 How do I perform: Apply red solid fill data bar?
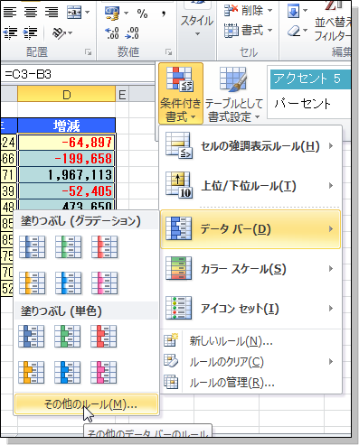tap(104, 337)
